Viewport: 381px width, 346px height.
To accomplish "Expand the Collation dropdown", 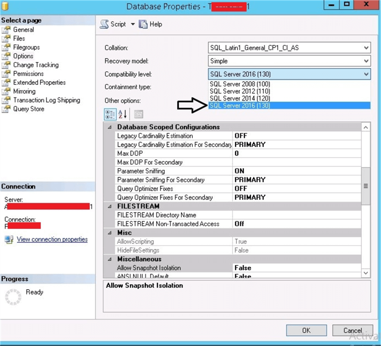I will pyautogui.click(x=366, y=48).
